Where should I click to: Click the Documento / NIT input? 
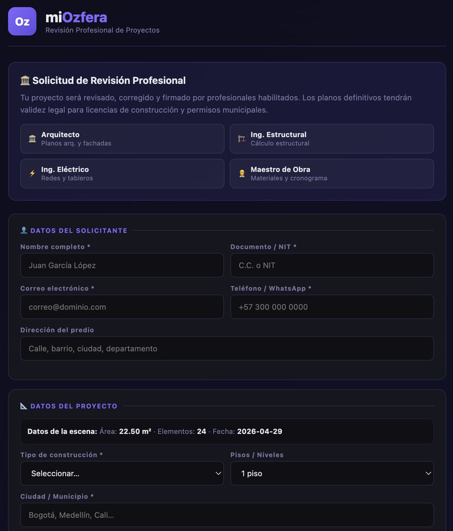[331, 265]
